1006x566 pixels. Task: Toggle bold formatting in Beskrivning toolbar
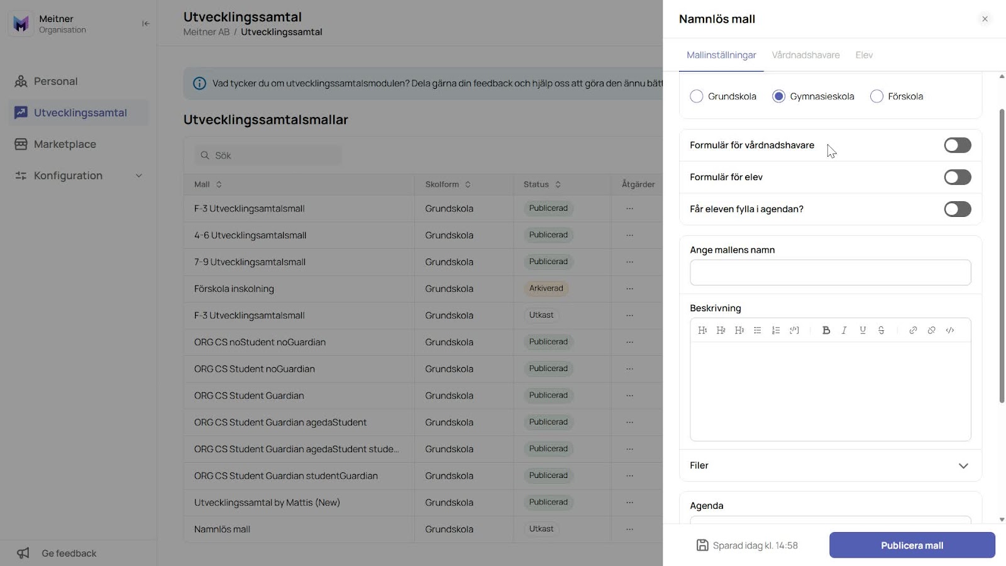(826, 330)
